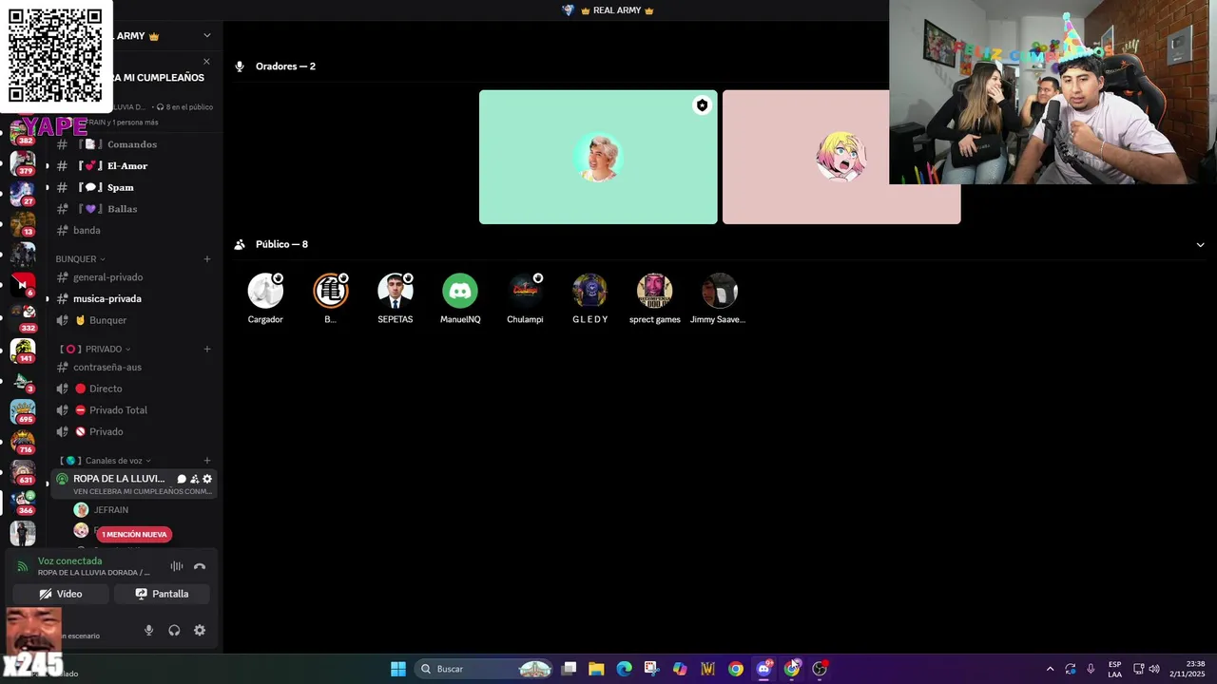Open the banda text channel
The width and height of the screenshot is (1217, 684).
[x=133, y=230]
